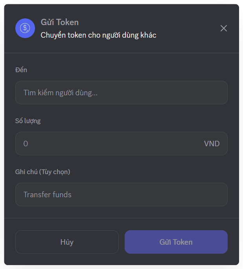Click the dollar coin token icon
243x269 pixels.
click(25, 28)
